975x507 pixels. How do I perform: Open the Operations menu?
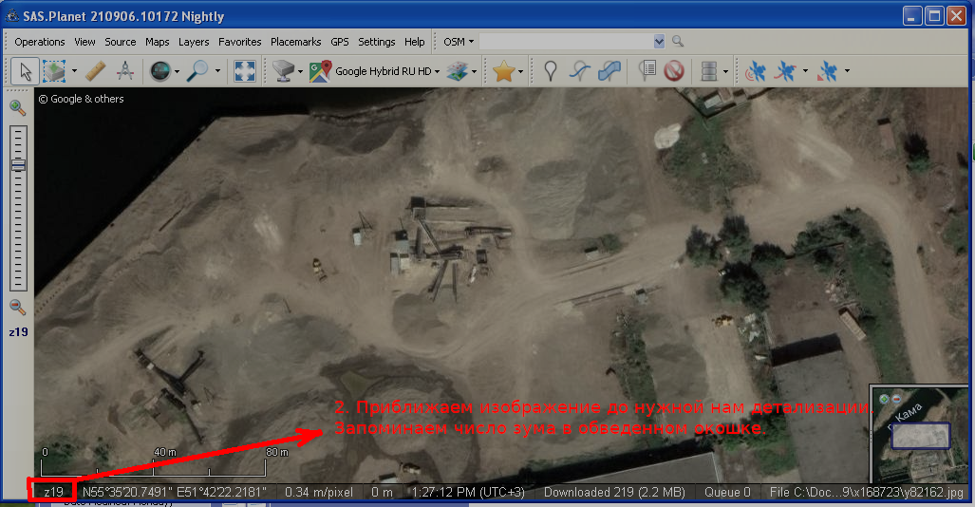tap(40, 42)
